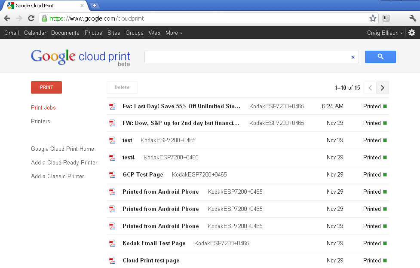
Task: Open Photos from the top bar
Action: pyautogui.click(x=93, y=33)
